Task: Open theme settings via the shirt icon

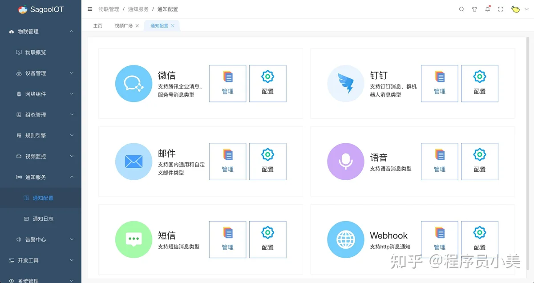Action: tap(474, 9)
